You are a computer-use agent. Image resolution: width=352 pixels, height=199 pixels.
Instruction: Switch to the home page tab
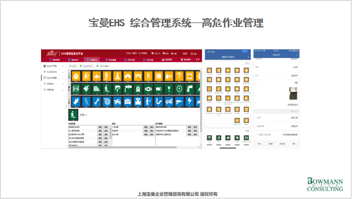[x=73, y=66]
